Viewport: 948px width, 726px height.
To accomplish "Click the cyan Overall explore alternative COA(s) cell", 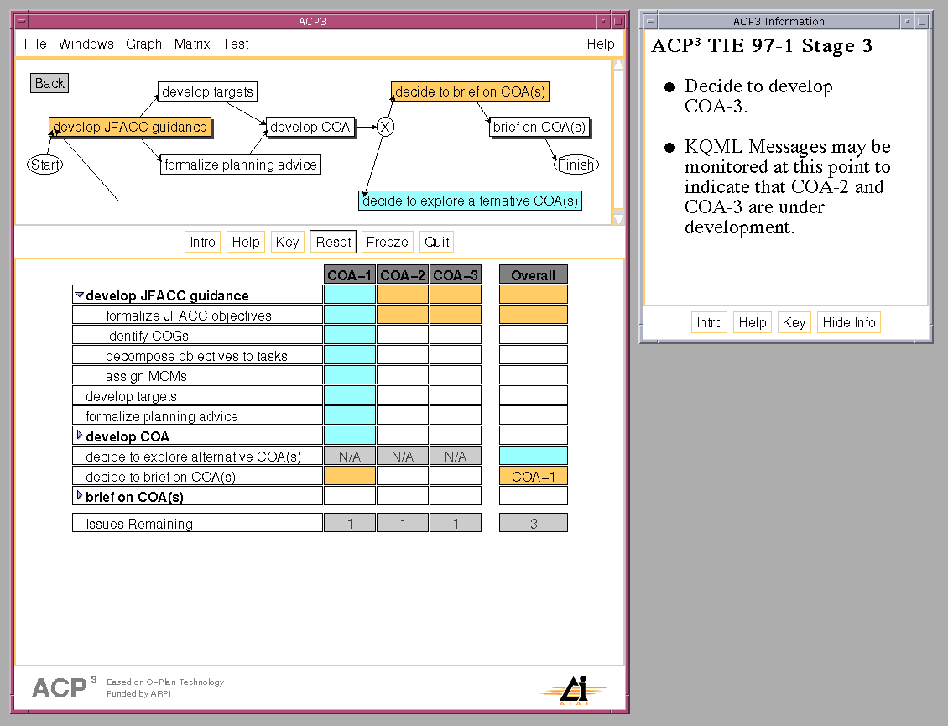I will [534, 456].
